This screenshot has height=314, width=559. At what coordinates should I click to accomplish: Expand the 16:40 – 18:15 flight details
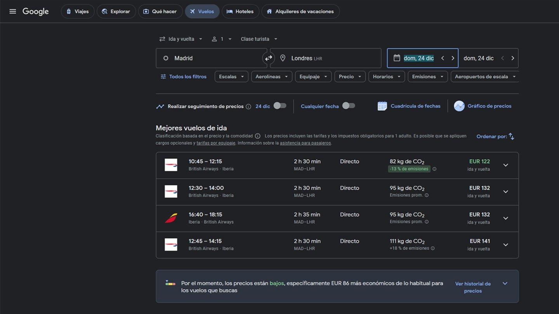point(505,218)
